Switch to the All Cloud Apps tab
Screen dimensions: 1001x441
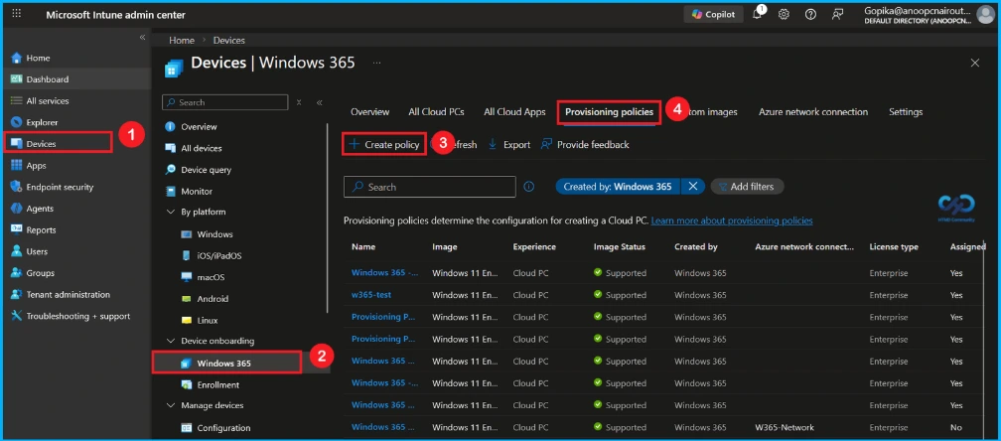(x=514, y=111)
